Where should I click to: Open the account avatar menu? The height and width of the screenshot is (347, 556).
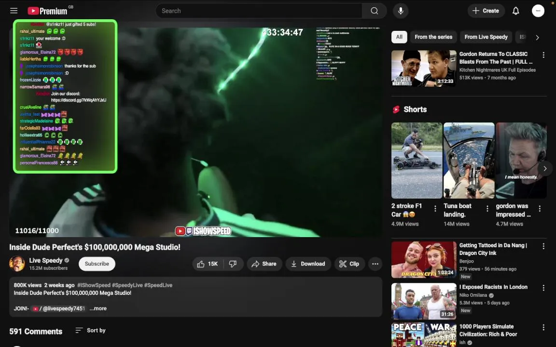538,11
